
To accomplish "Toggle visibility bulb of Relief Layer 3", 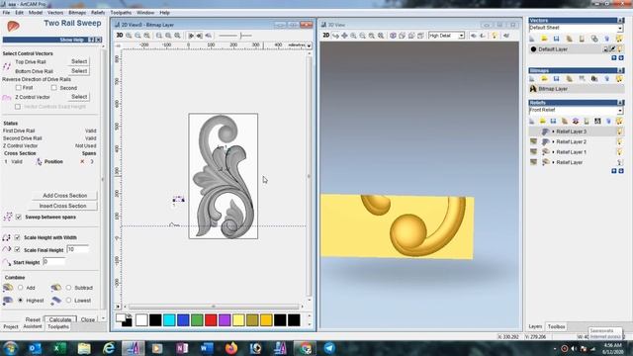I will click(x=619, y=132).
